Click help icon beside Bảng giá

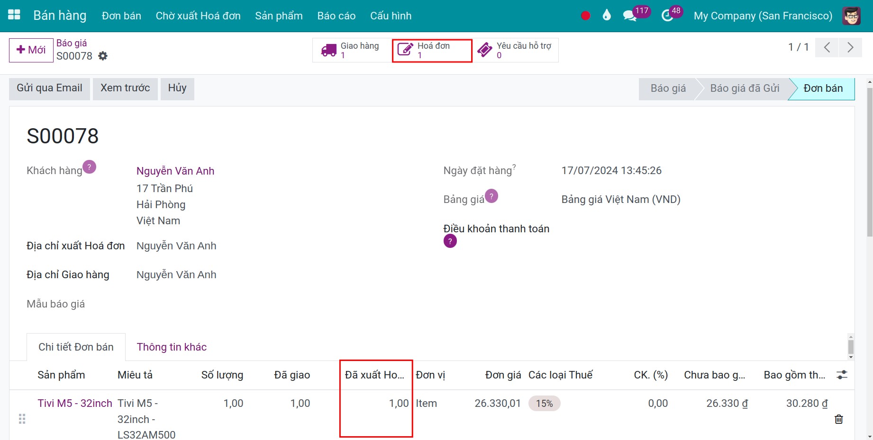pos(491,196)
